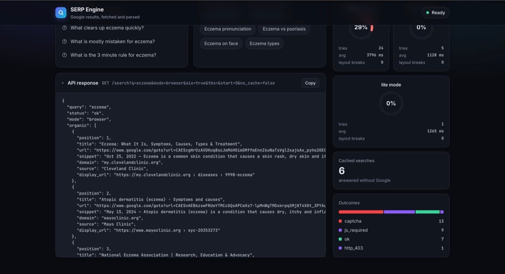Select the 'Eczema on face' chip

click(x=221, y=43)
